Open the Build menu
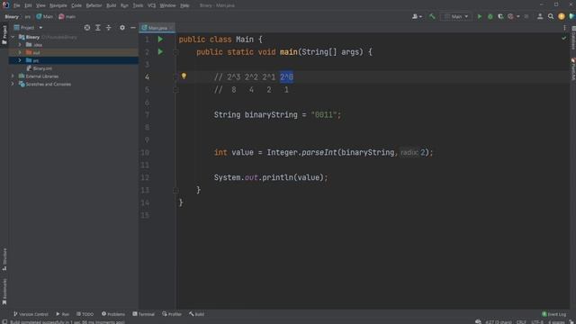The width and height of the screenshot is (576, 324). click(112, 5)
